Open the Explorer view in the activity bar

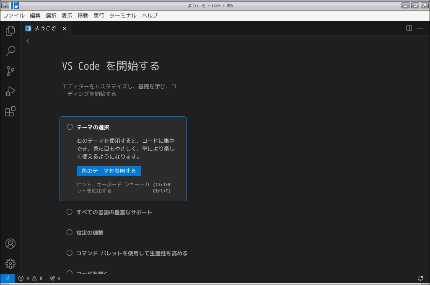(x=10, y=31)
